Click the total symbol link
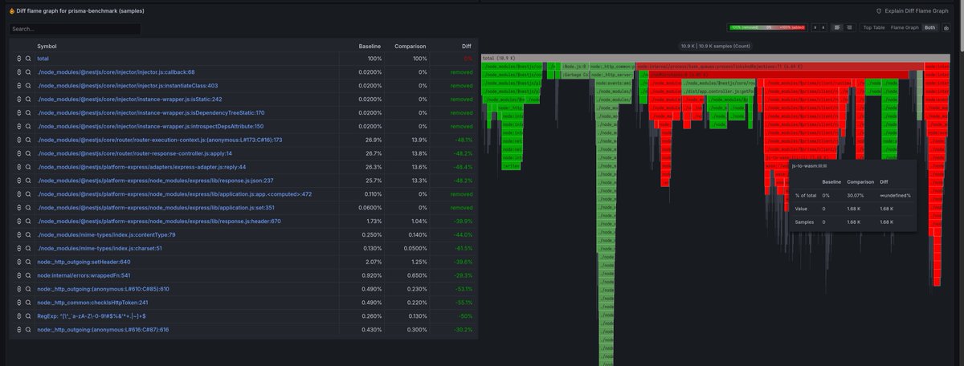This screenshot has height=366, width=964. click(x=43, y=59)
